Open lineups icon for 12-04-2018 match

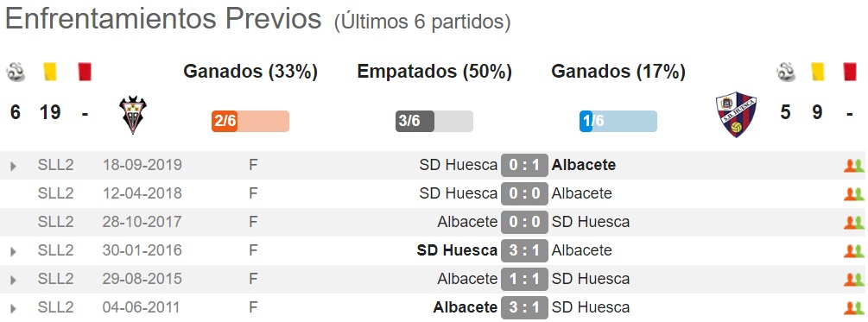[853, 194]
